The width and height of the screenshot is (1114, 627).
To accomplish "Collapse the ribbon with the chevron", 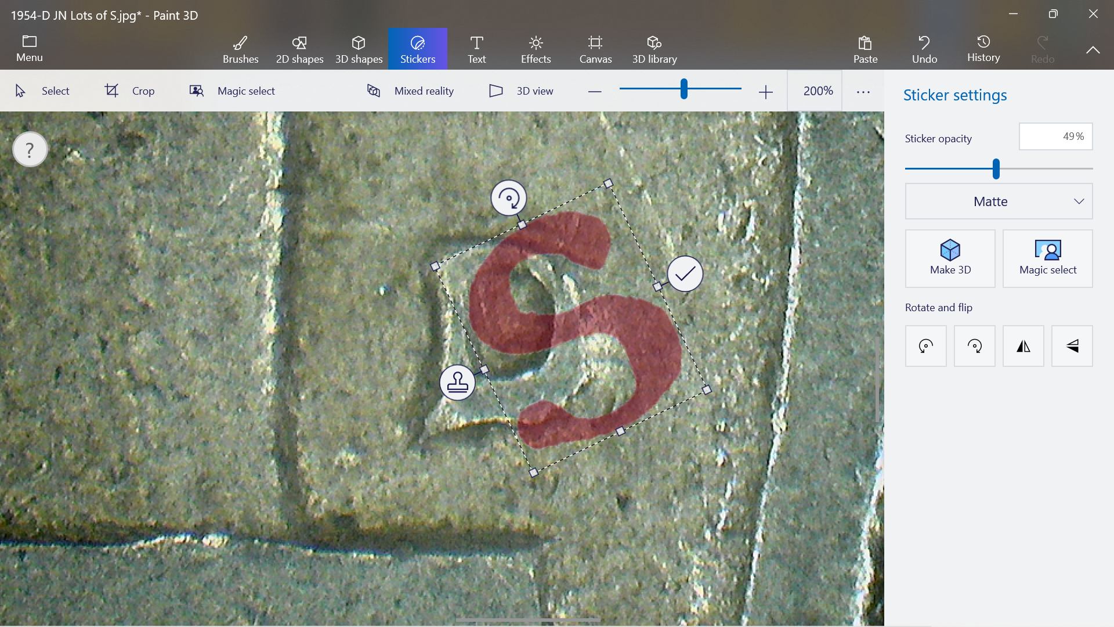I will 1093,50.
